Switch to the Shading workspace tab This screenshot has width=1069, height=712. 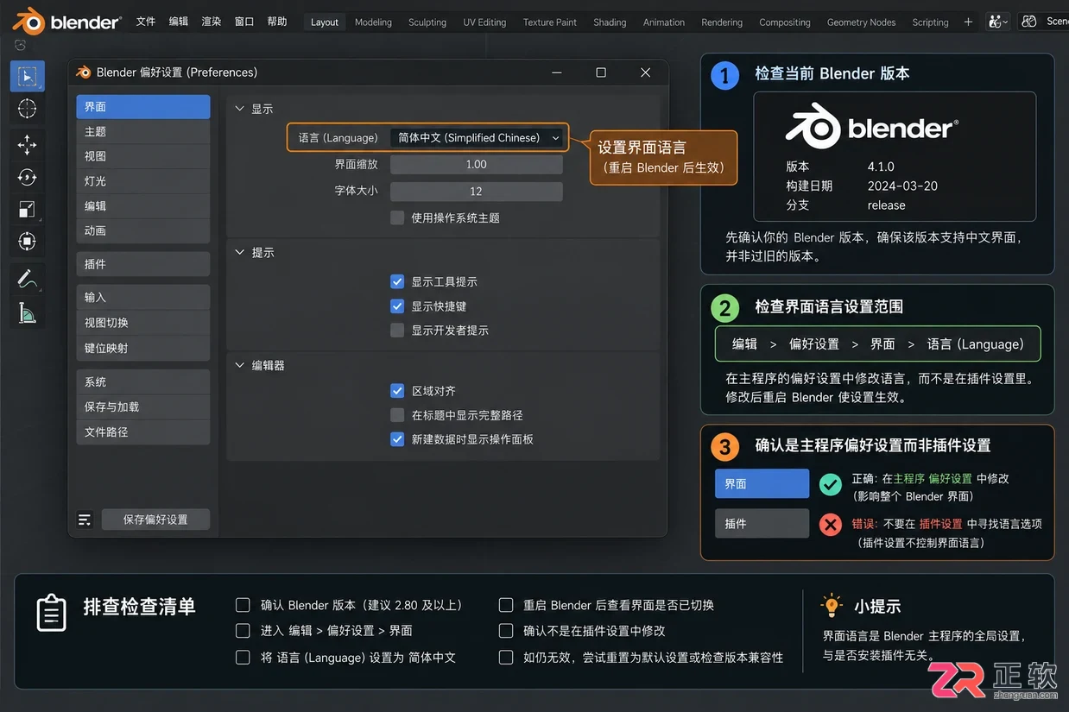tap(610, 22)
